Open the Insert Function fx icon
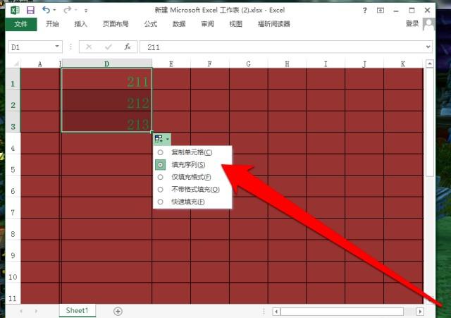The width and height of the screenshot is (451, 318). (128, 47)
